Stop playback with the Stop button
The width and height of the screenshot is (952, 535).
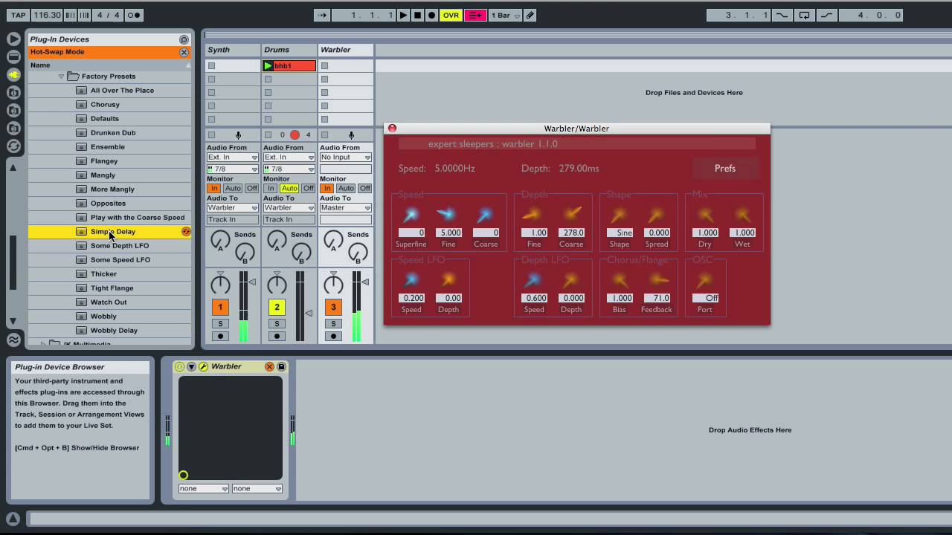tap(417, 15)
